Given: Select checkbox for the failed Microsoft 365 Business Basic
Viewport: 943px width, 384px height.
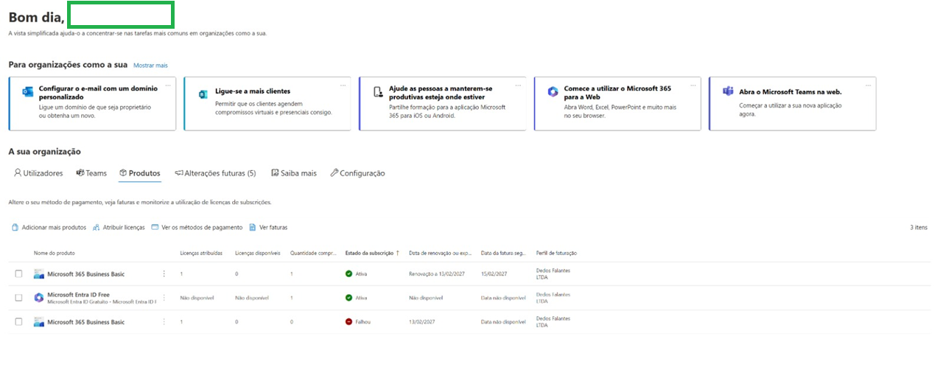Looking at the screenshot, I should [x=19, y=322].
